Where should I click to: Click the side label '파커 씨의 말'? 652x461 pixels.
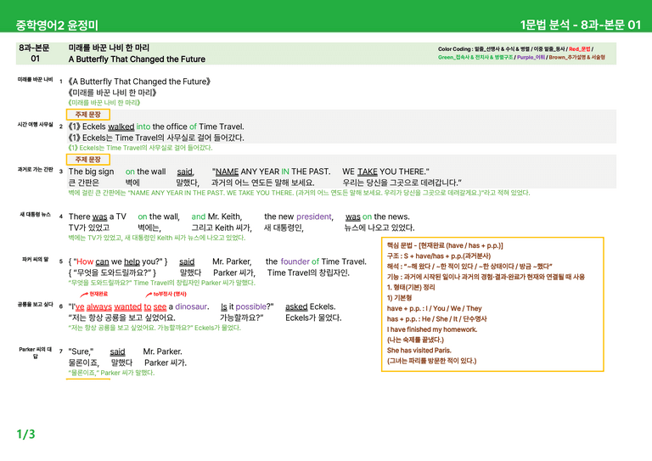(35, 260)
